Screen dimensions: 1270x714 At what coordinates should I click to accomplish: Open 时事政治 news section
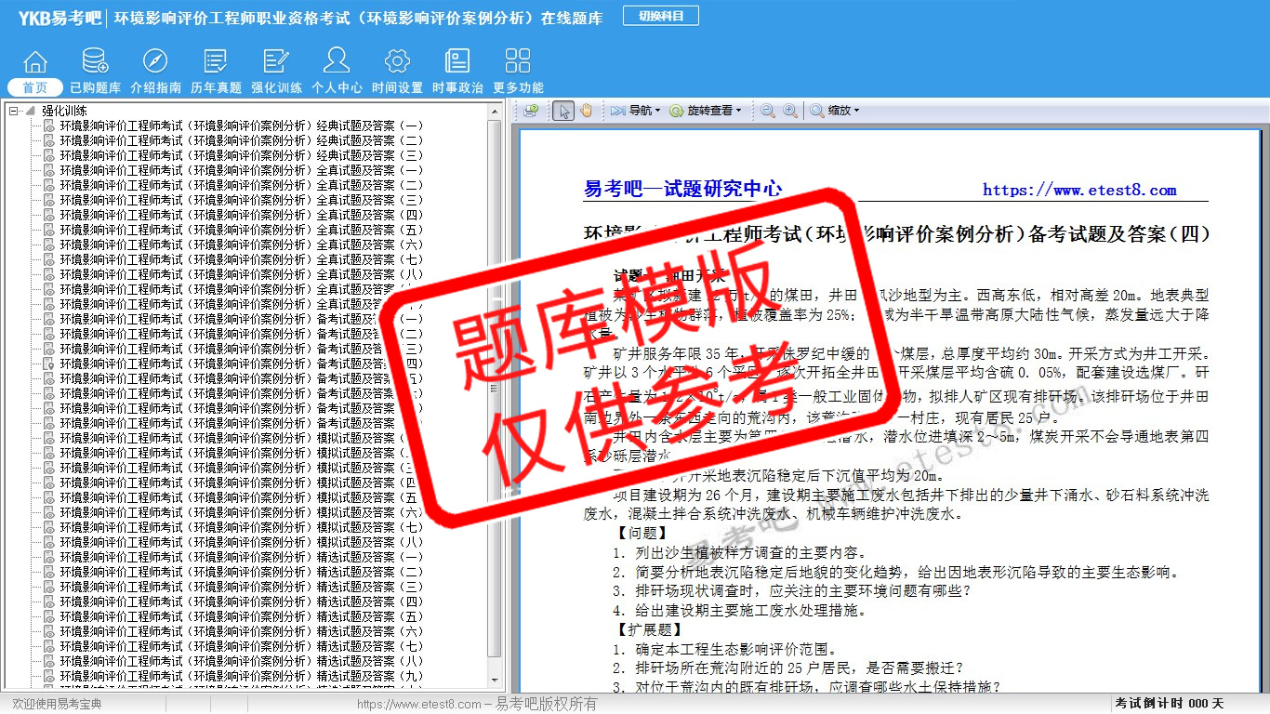457,71
